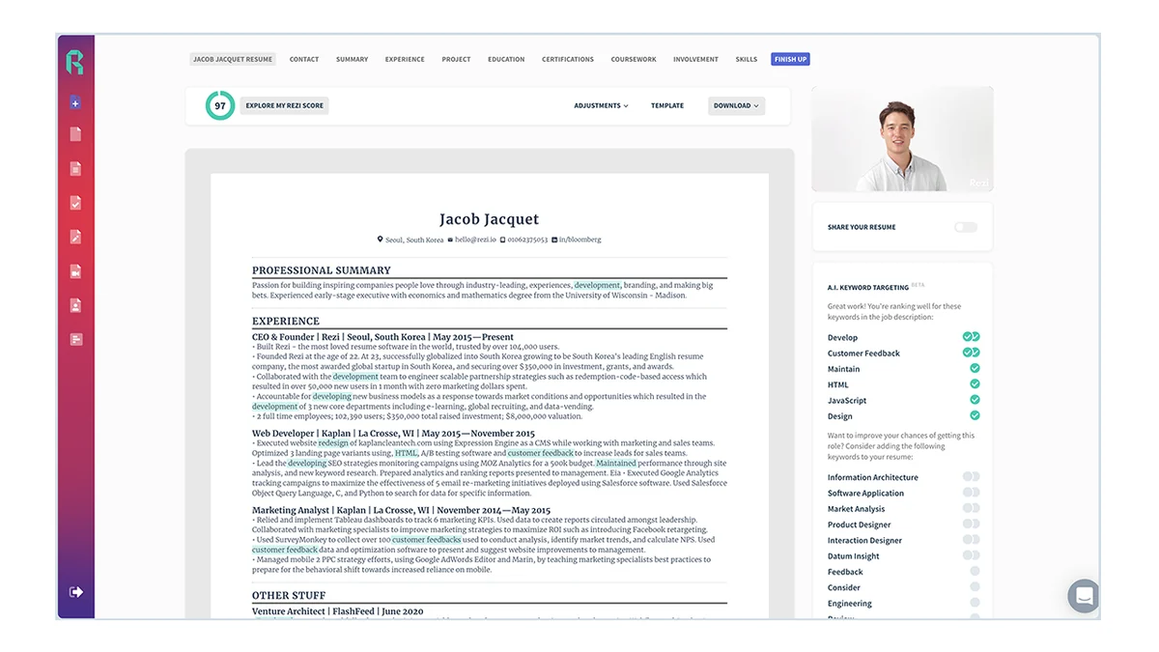1159x652 pixels.
Task: Click the sign-out icon at the sidebar bottom
Action: [x=75, y=591]
